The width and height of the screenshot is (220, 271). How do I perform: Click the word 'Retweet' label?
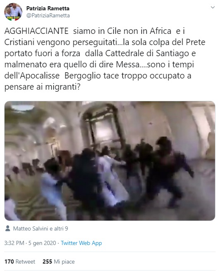coord(25,261)
